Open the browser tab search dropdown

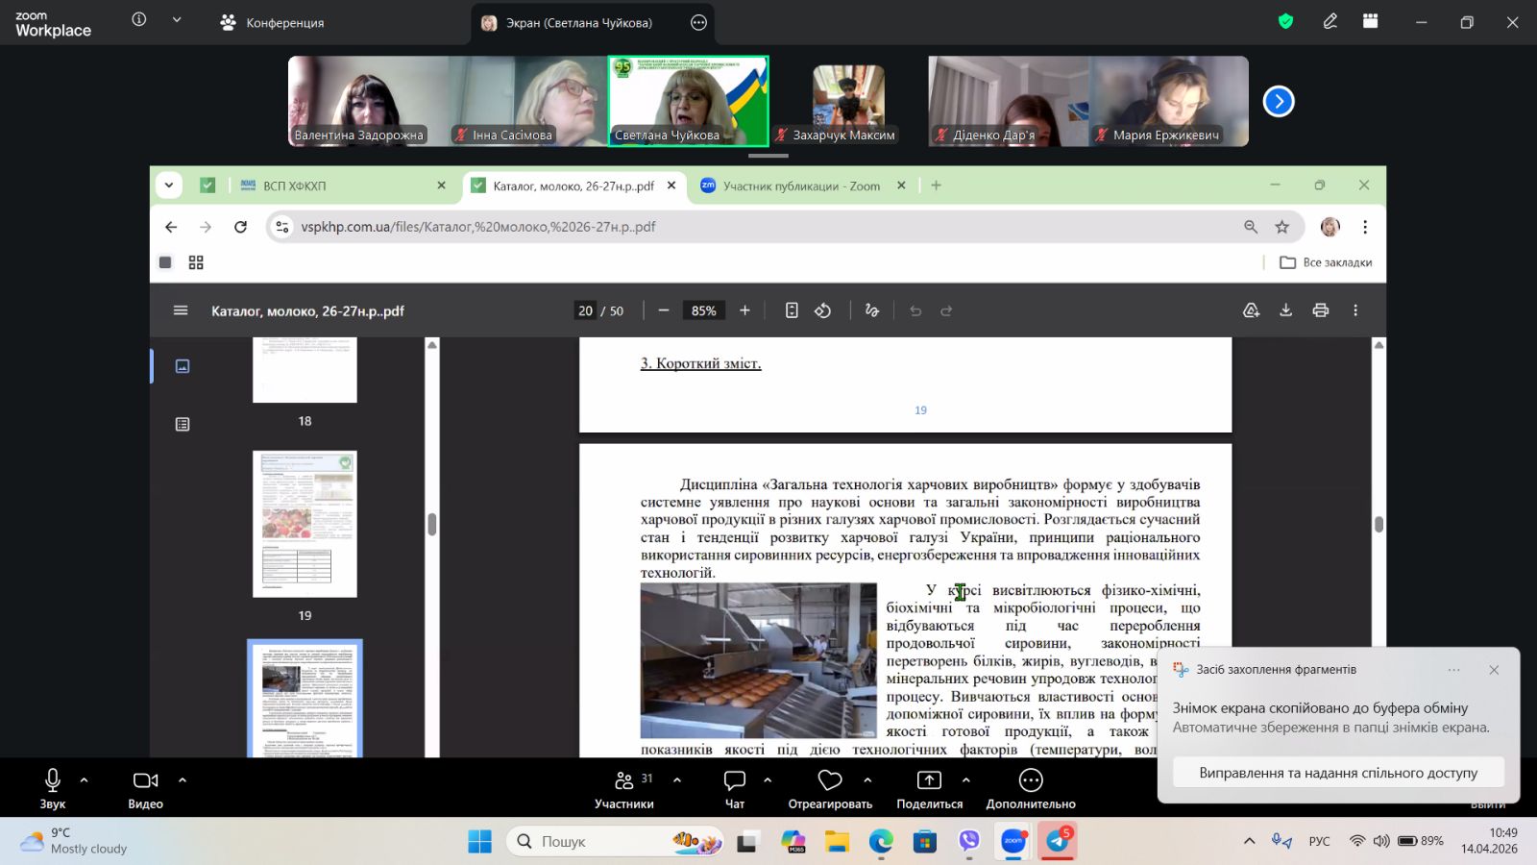(169, 185)
